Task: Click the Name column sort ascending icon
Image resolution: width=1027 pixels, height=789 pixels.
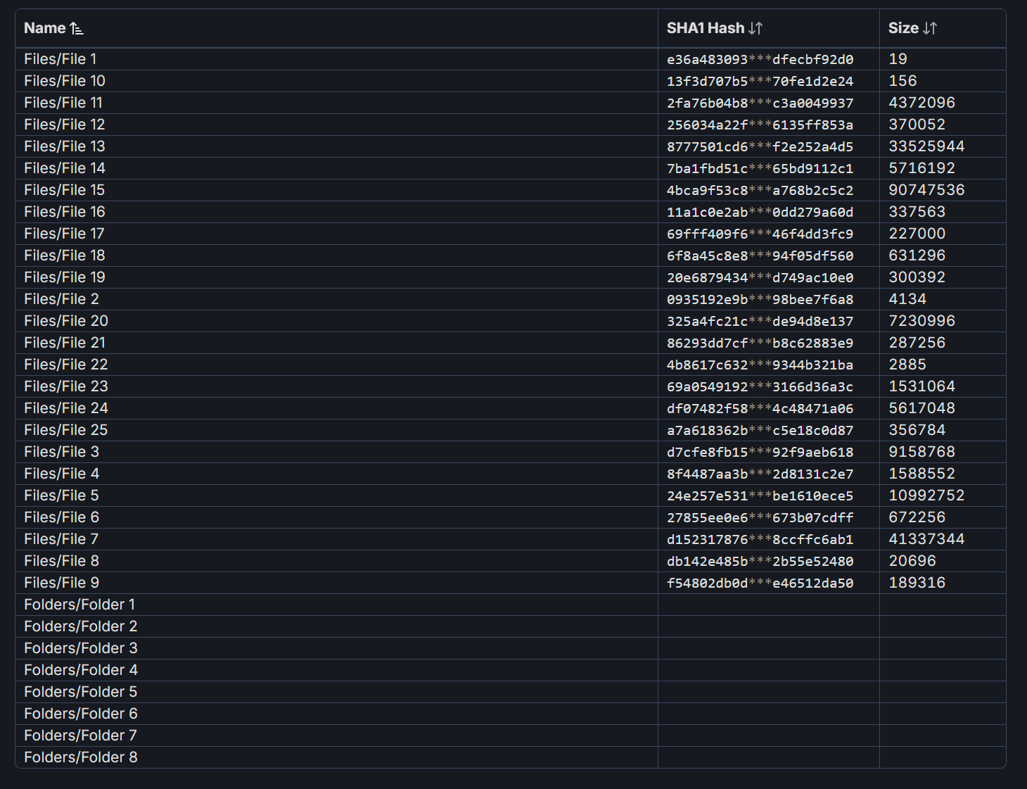Action: (x=77, y=29)
